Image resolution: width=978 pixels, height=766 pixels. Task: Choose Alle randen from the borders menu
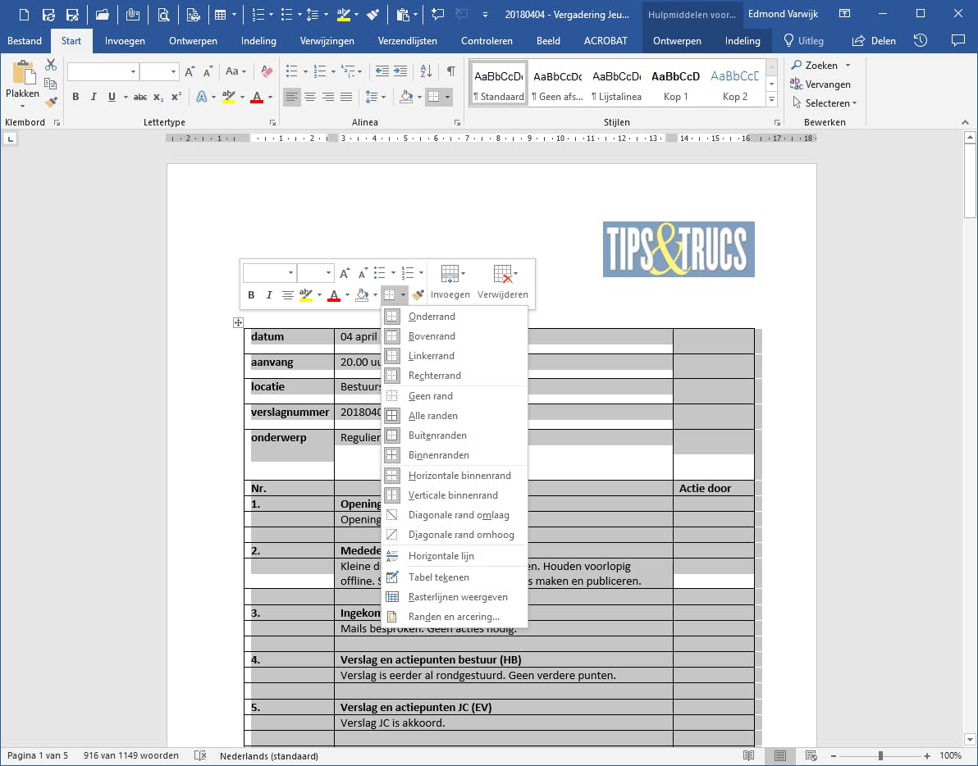tap(455, 416)
